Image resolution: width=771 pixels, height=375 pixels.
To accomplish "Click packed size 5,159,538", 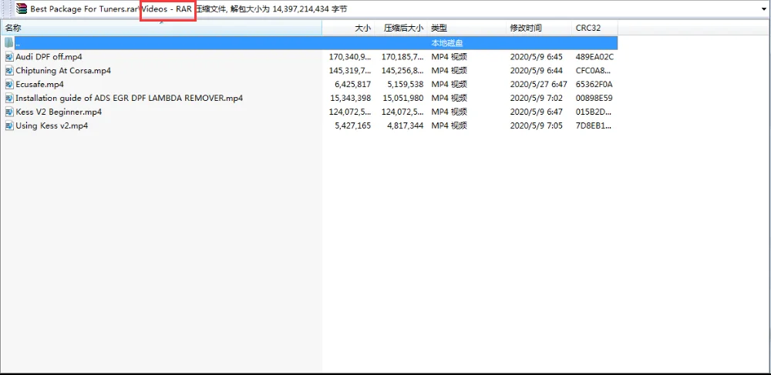I will (x=406, y=85).
